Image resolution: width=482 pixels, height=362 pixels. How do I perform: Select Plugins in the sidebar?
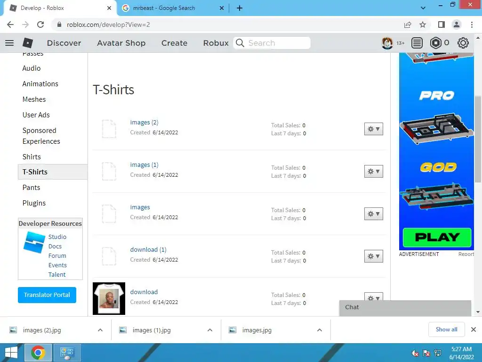[34, 203]
